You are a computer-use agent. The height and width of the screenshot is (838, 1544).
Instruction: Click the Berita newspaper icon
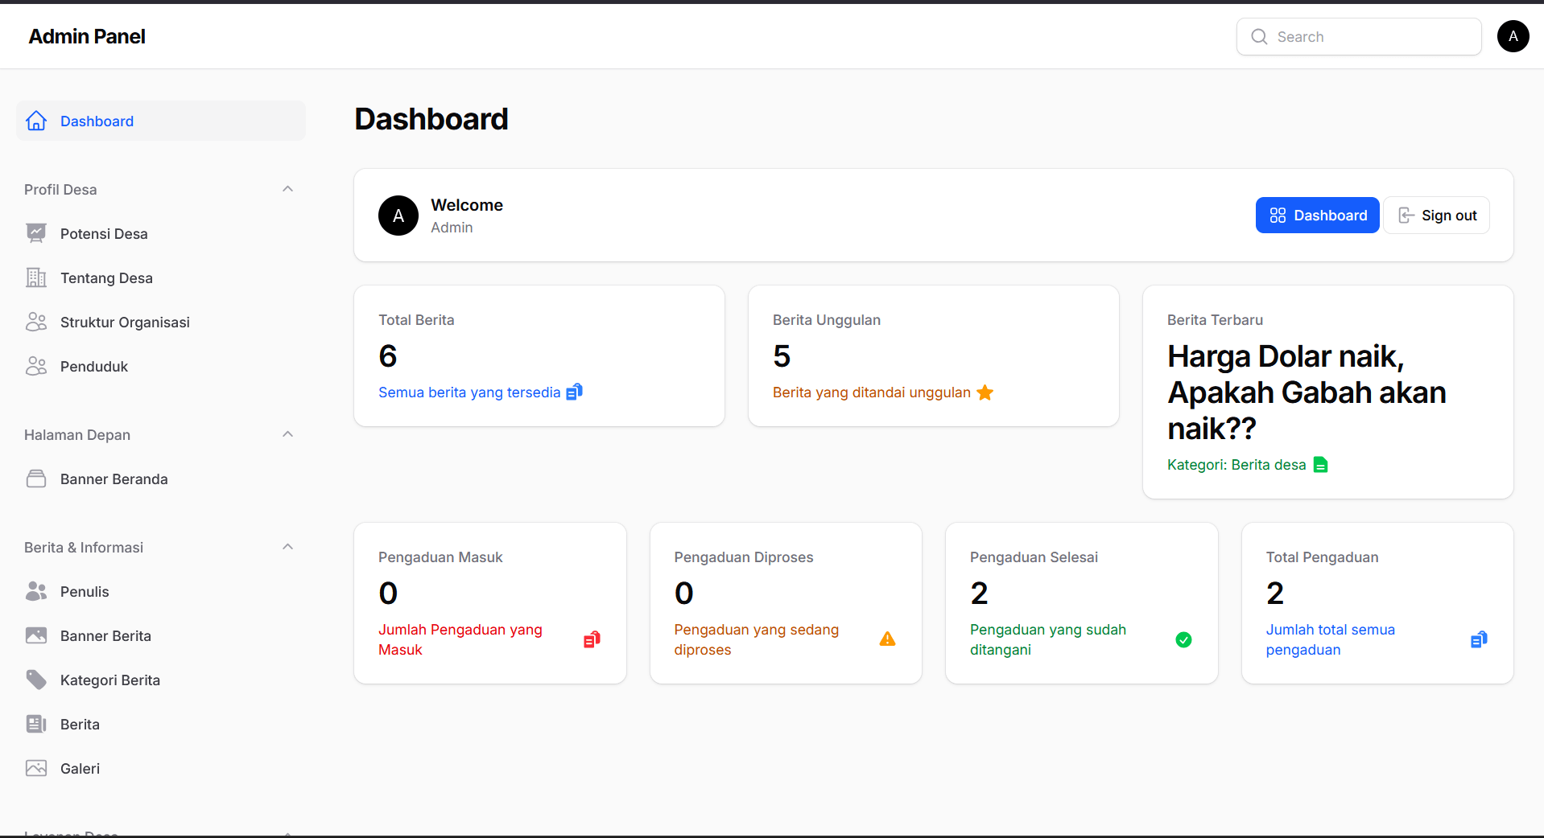(36, 724)
